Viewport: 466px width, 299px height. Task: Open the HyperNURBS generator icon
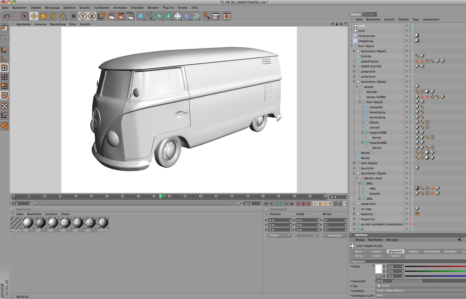[x=159, y=16]
